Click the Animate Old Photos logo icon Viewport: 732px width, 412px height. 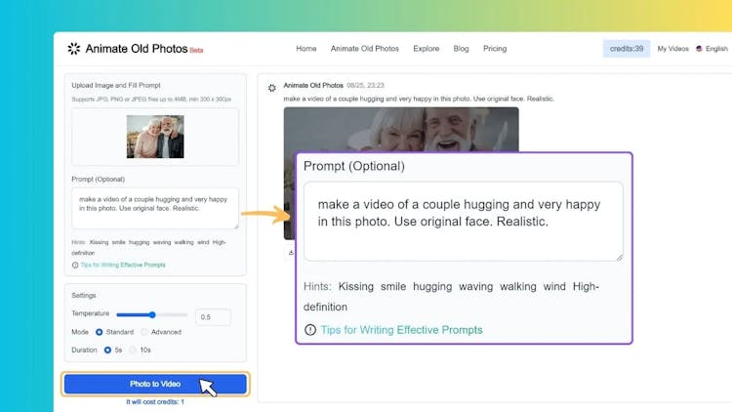[73, 49]
